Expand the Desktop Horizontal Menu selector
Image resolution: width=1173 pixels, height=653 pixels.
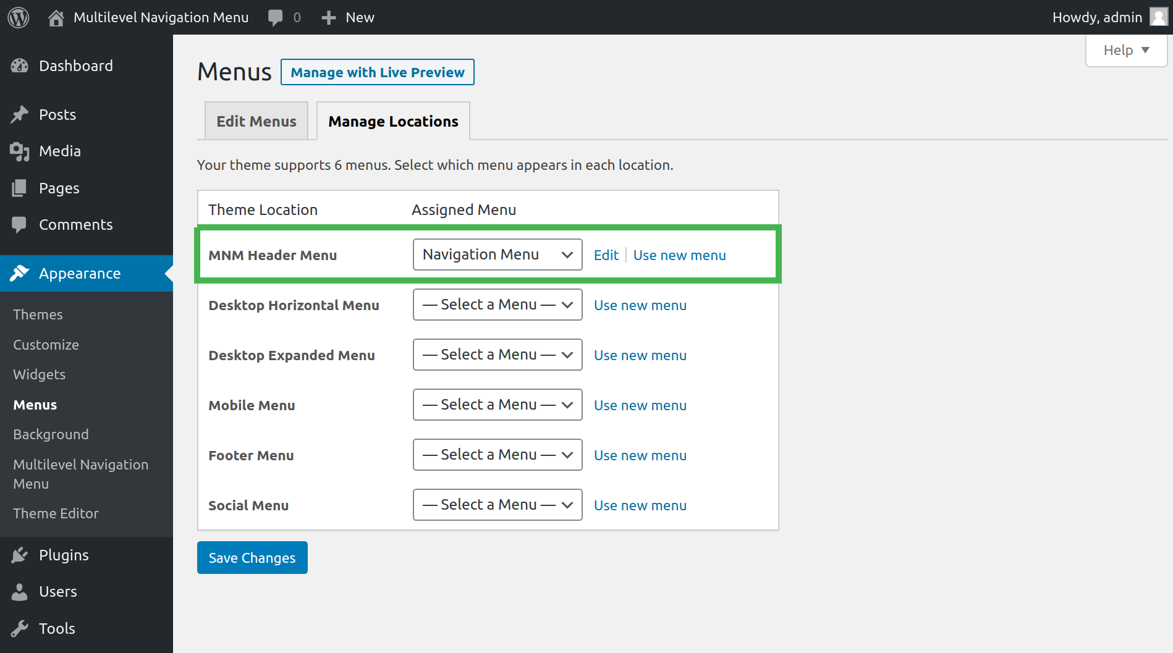(498, 305)
